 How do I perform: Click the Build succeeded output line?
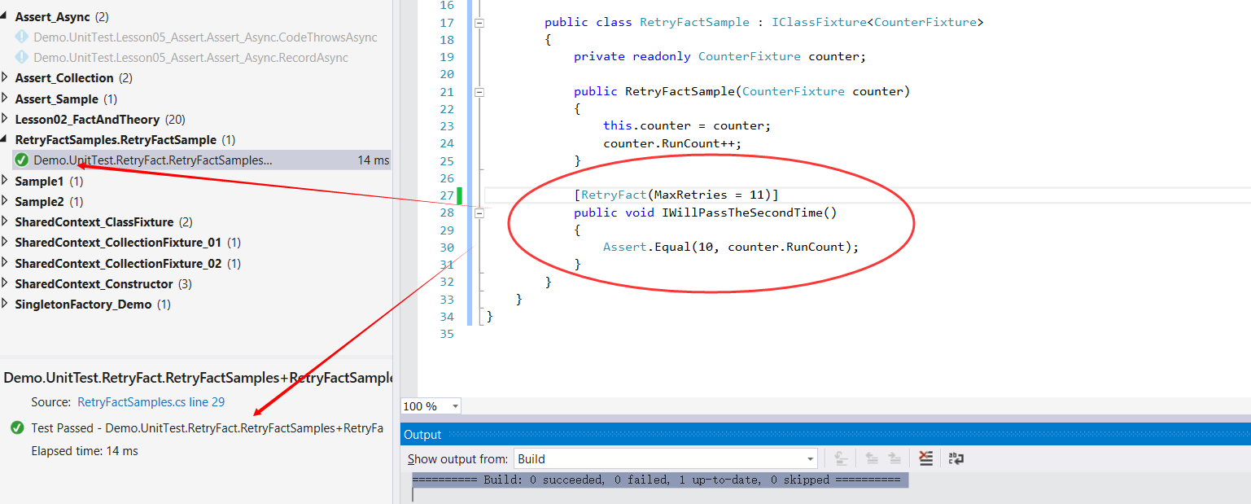pos(660,480)
